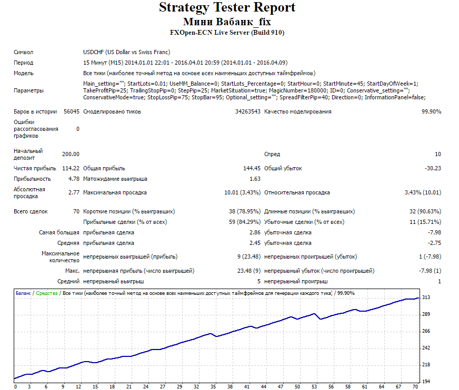This screenshot has height=390, width=459.
Task: Click green 'Средства' legend in chart
Action: 47,293
